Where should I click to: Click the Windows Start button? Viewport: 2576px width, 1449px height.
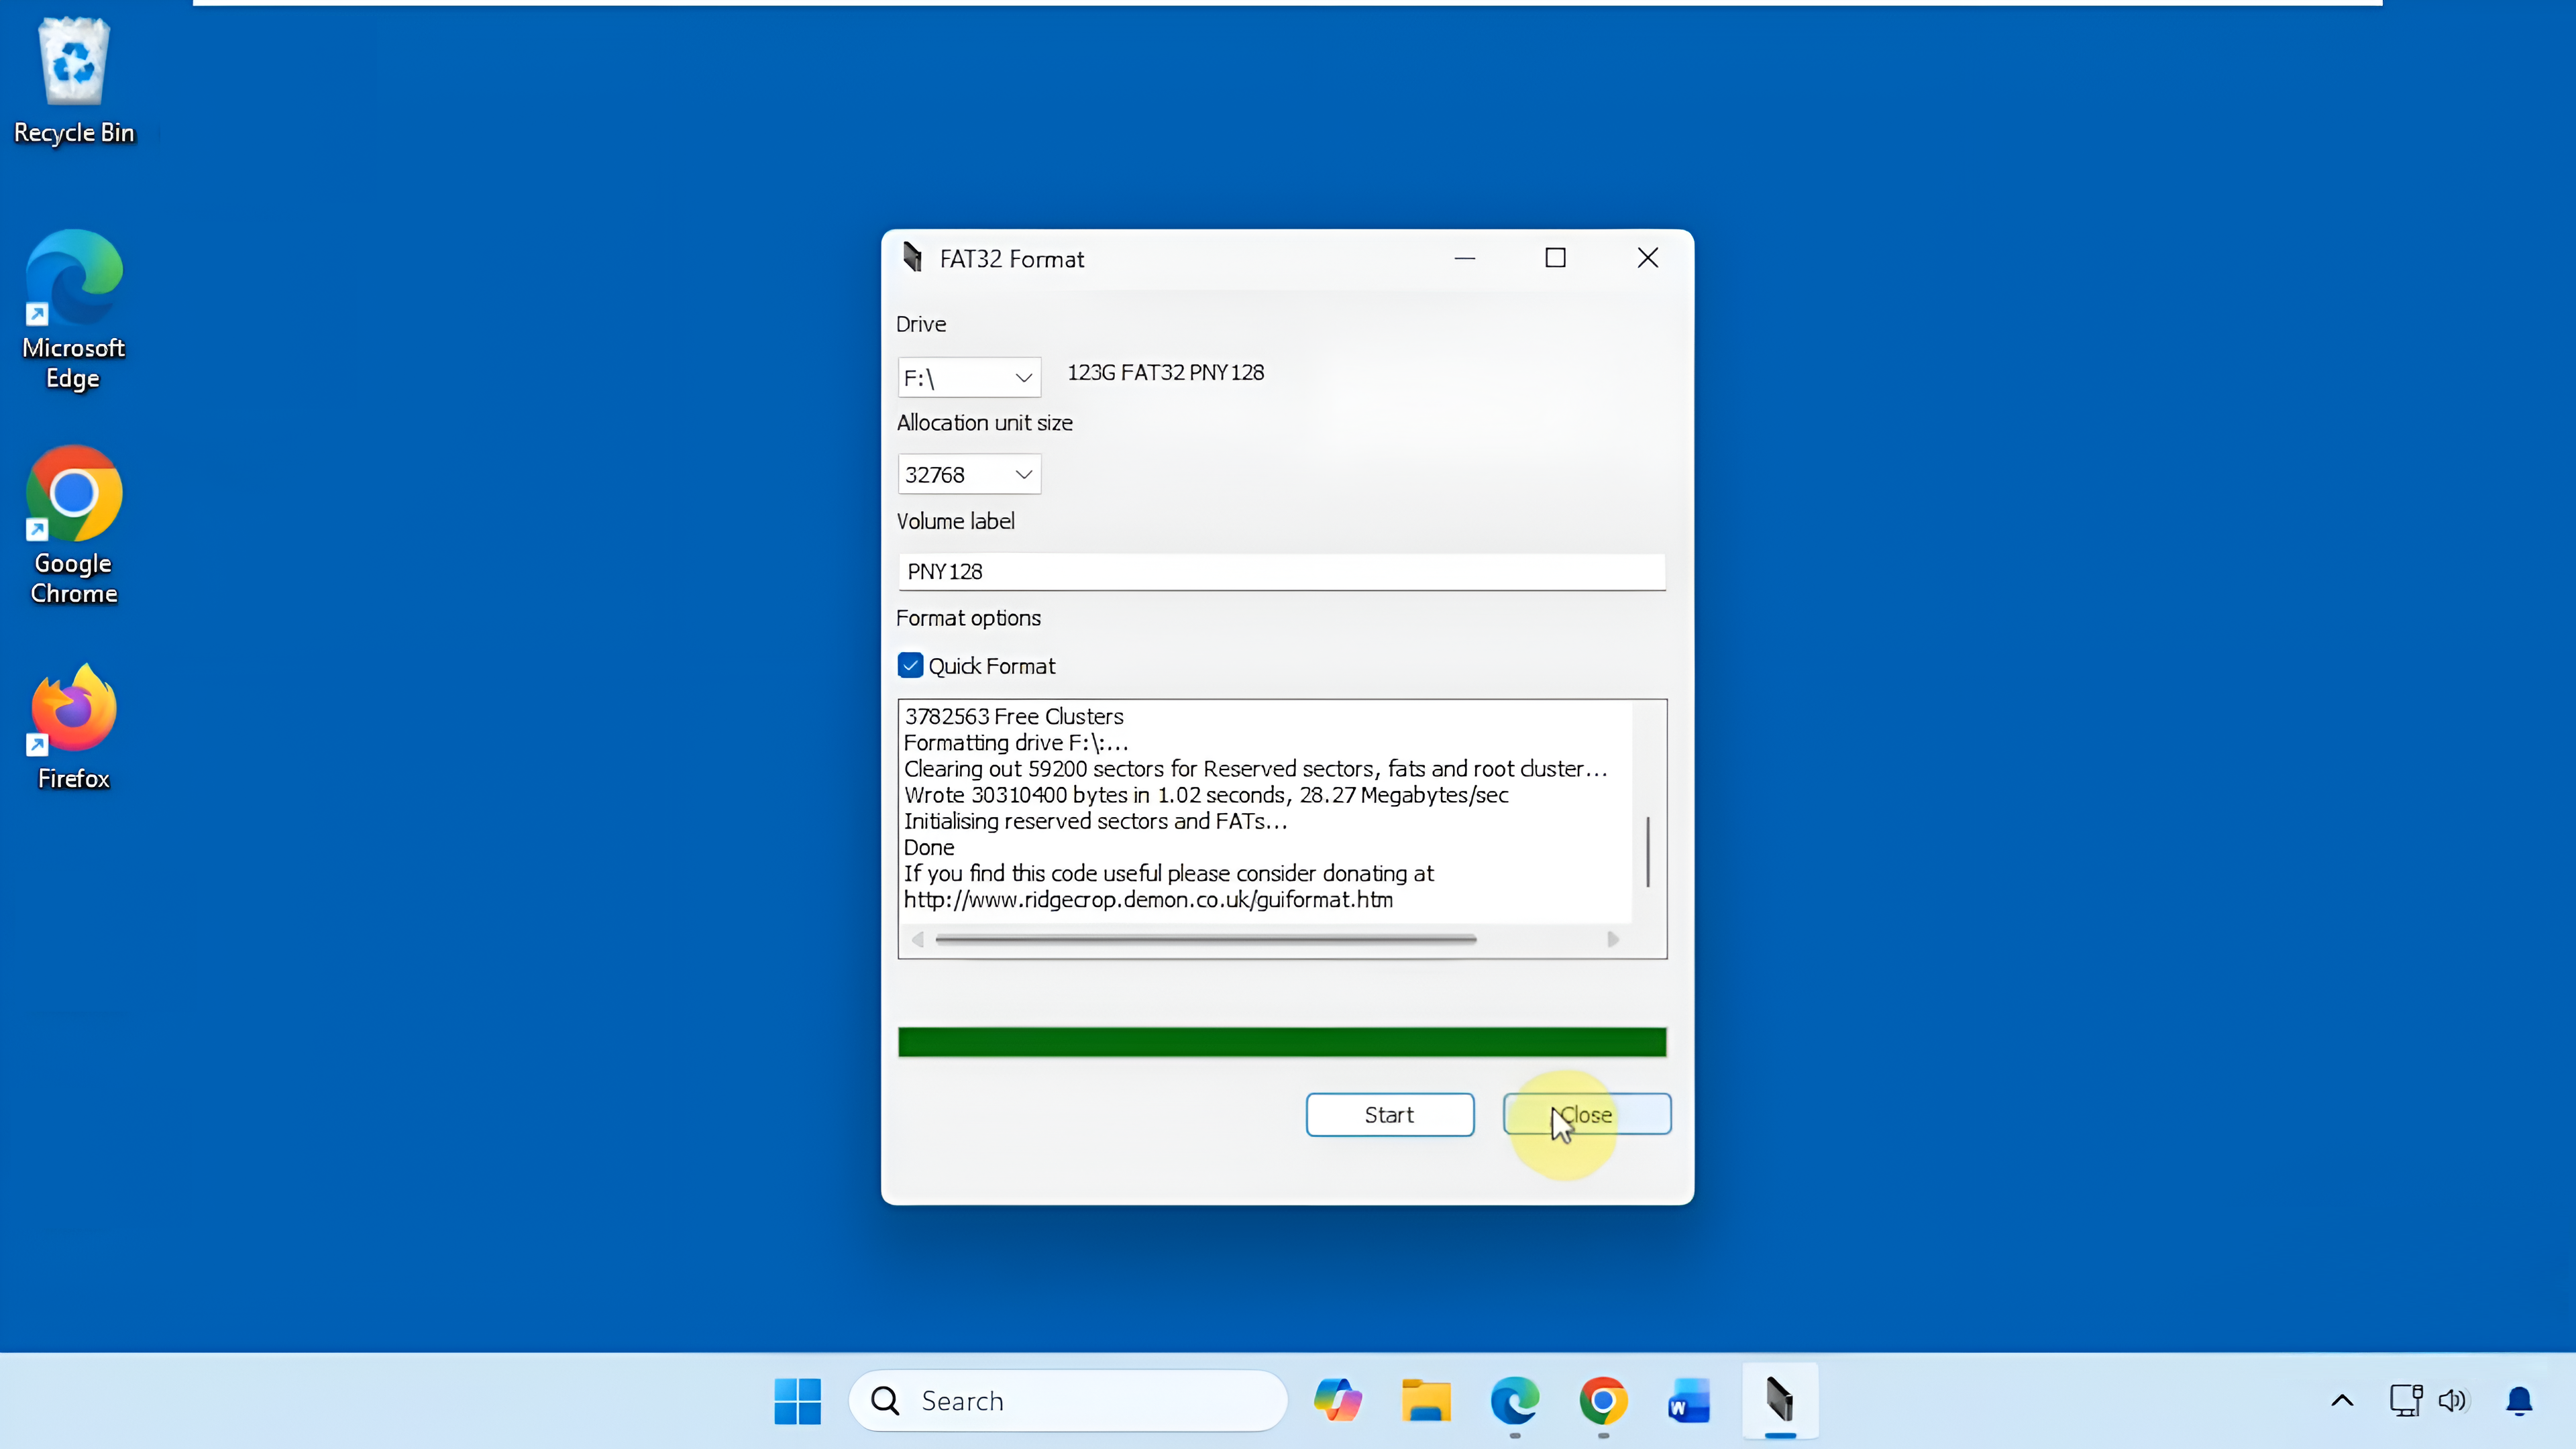coord(797,1400)
